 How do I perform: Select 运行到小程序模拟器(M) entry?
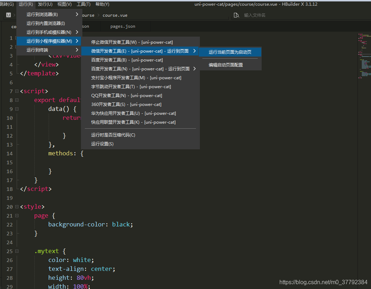coord(49,41)
